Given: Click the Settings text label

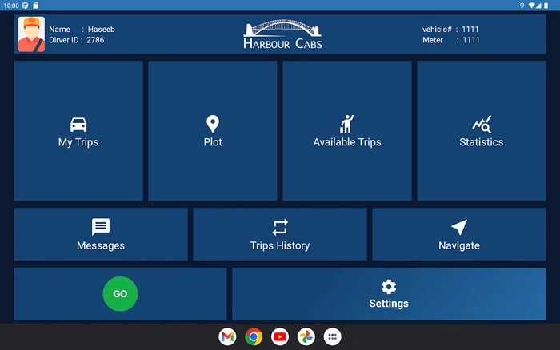Looking at the screenshot, I should [389, 304].
